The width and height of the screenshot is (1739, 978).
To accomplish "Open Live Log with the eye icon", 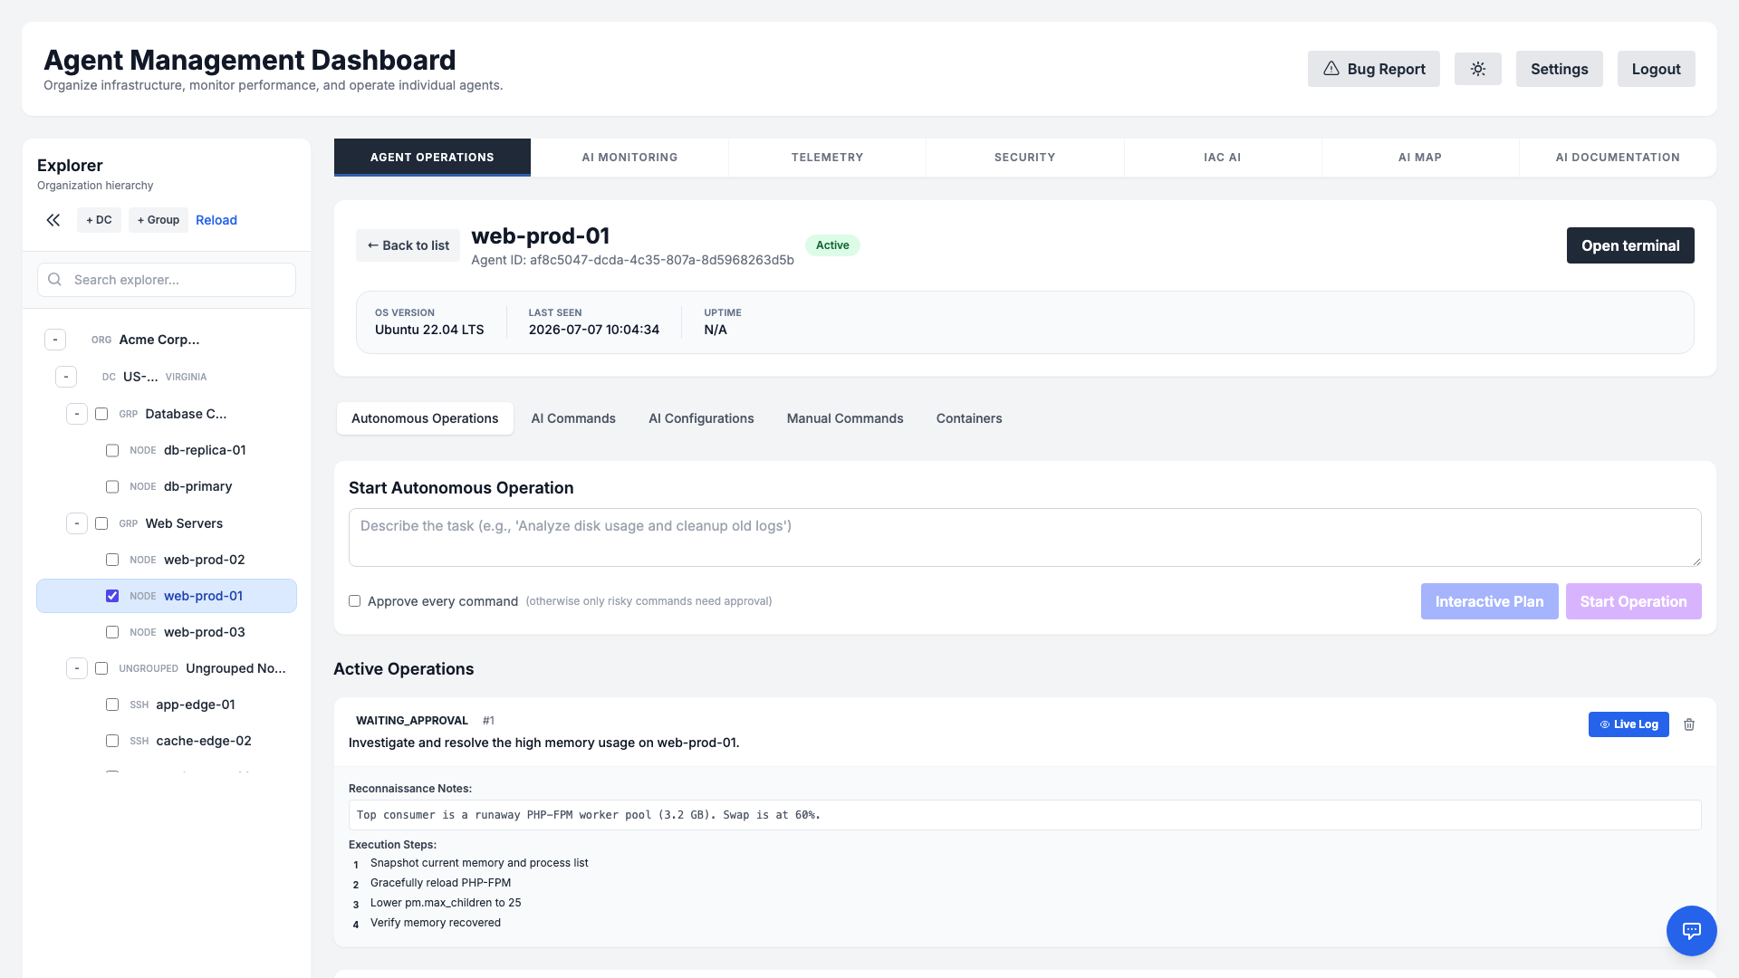I will [x=1628, y=724].
